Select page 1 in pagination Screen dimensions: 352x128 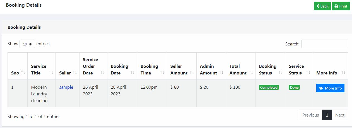pos(327,115)
